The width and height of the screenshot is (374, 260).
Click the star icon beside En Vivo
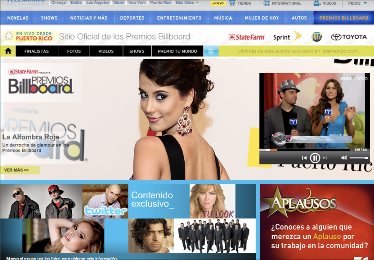pyautogui.click(x=9, y=36)
